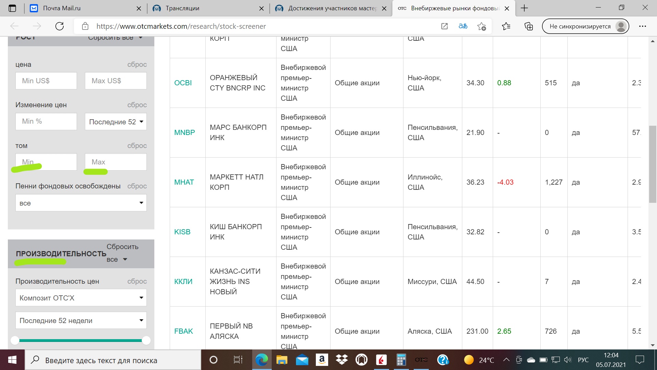Open the favorites list icon

pos(506,26)
